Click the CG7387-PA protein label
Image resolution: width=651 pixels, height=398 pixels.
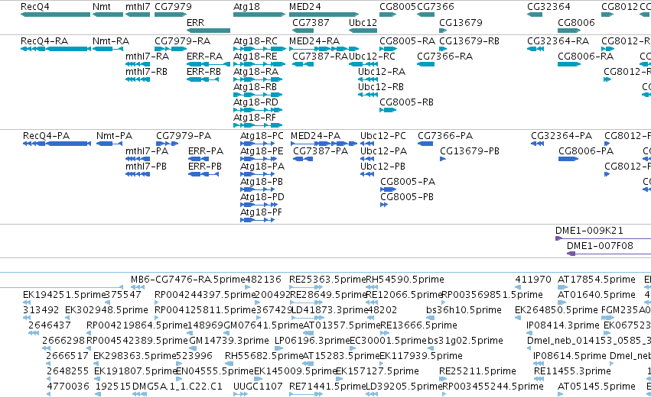(x=321, y=151)
